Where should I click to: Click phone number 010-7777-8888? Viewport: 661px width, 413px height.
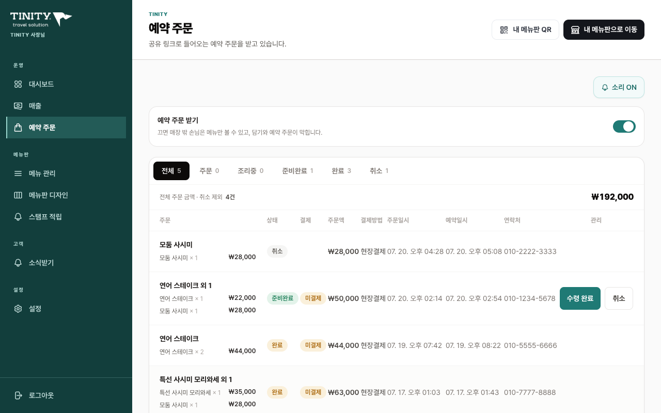(530, 392)
